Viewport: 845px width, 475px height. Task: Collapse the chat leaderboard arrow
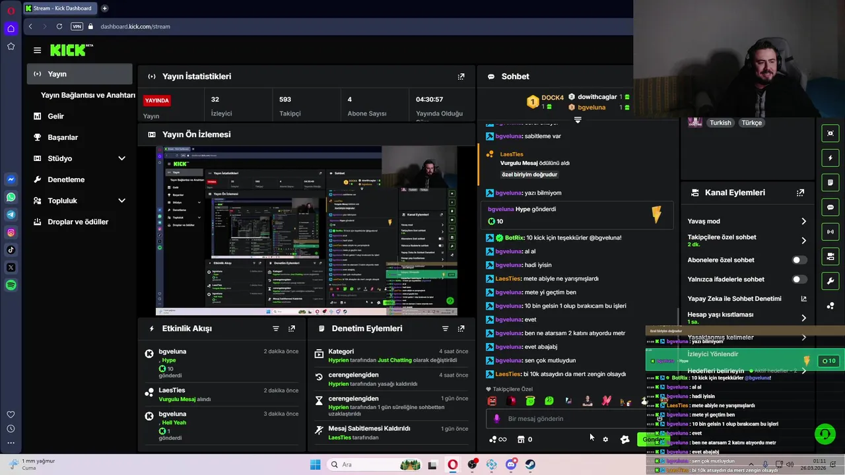pyautogui.click(x=578, y=120)
